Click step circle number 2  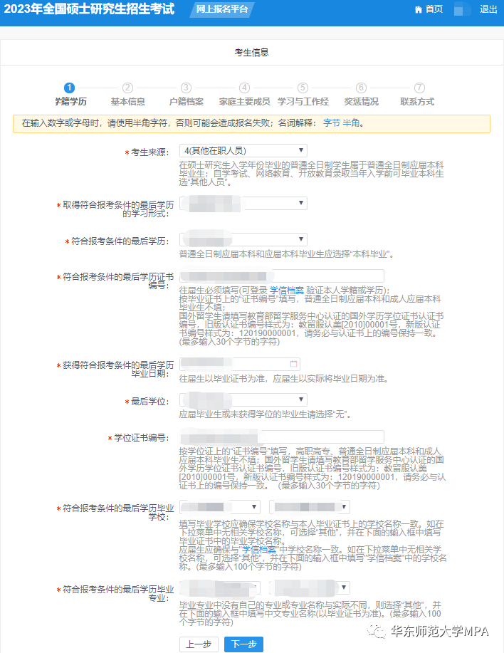coord(127,88)
